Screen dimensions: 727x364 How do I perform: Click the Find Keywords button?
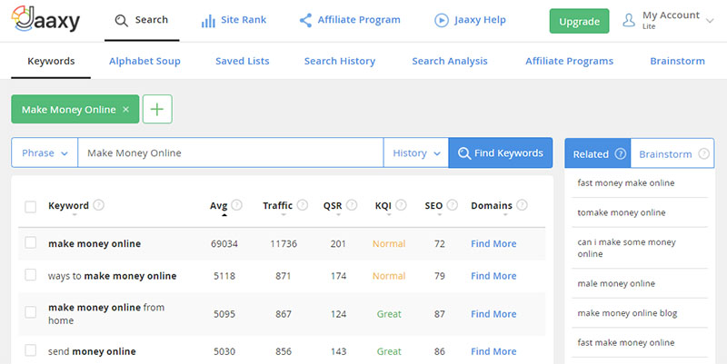pos(501,152)
